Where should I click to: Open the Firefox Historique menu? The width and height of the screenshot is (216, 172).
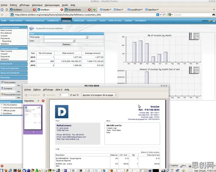(x=37, y=5)
